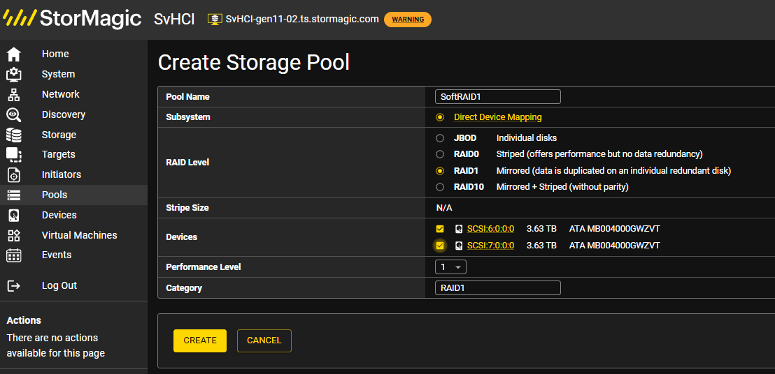The image size is (775, 374).
Task: Open the Virtual Machines page
Action: click(x=80, y=235)
